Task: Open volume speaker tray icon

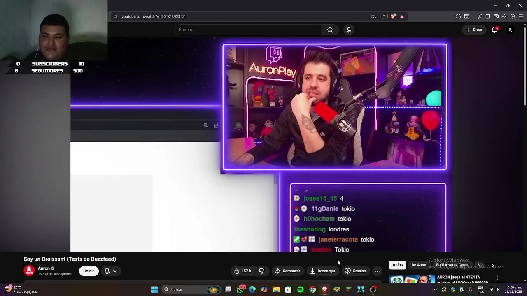Action: (x=497, y=289)
